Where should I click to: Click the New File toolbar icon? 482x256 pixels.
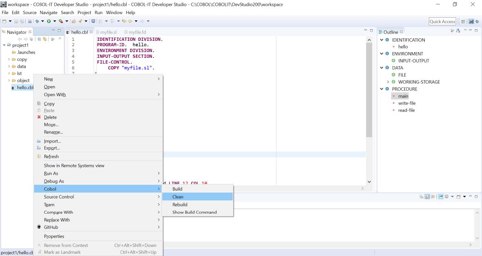tap(4, 20)
